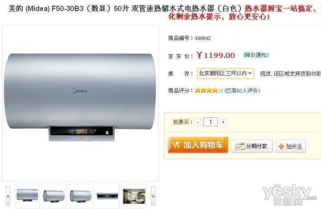Click the dropdown arrow beside 北京朝阳区三环以内
Screen dimensions: 321x209
(250, 73)
